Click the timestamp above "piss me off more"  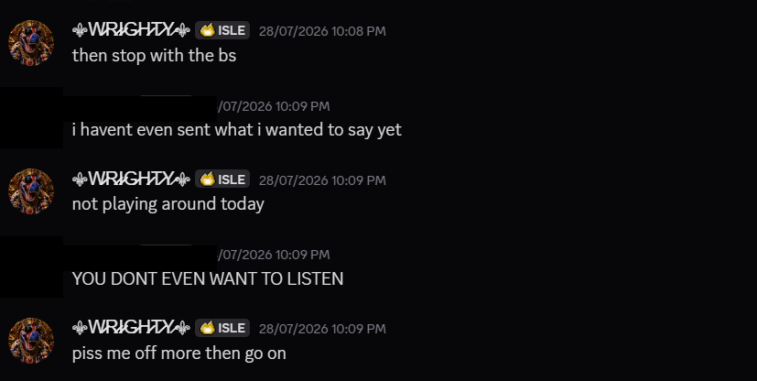[x=322, y=329]
